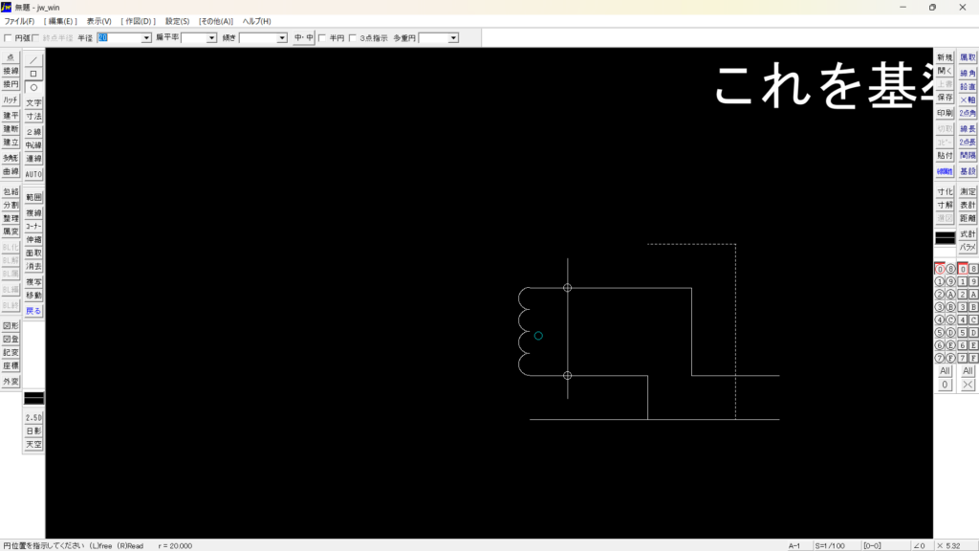Open the 設定(S) settings menu
The height and width of the screenshot is (551, 979).
click(x=177, y=21)
